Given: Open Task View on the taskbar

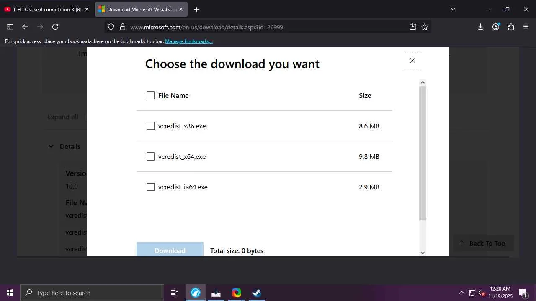Looking at the screenshot, I should click(x=174, y=293).
